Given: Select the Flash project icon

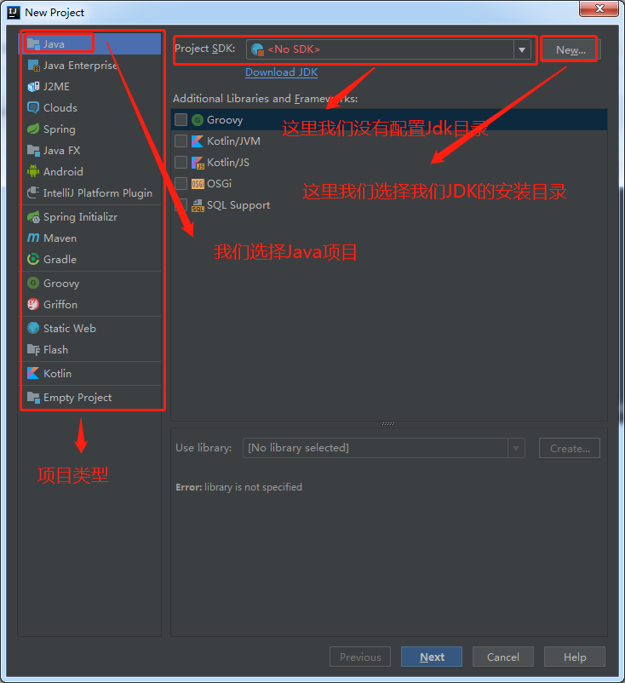Looking at the screenshot, I should [x=33, y=349].
